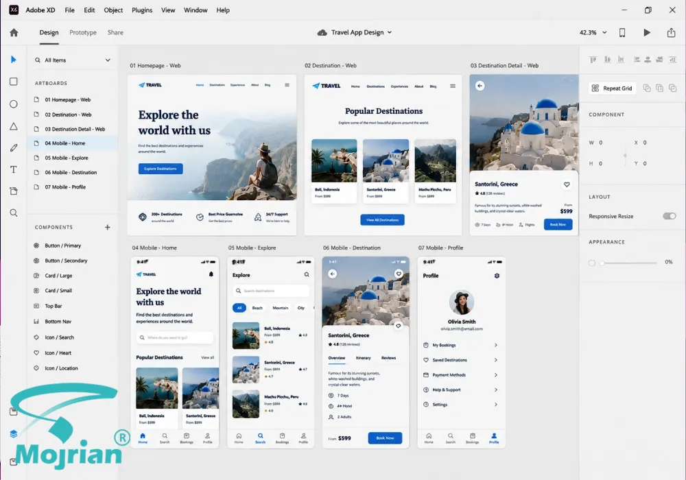This screenshot has height=480, width=686.
Task: Open the Object menu
Action: point(113,10)
